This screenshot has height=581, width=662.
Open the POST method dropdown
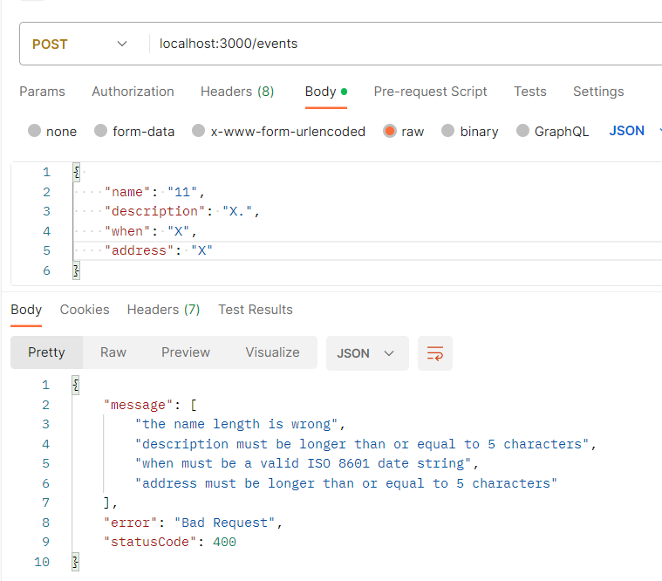78,44
